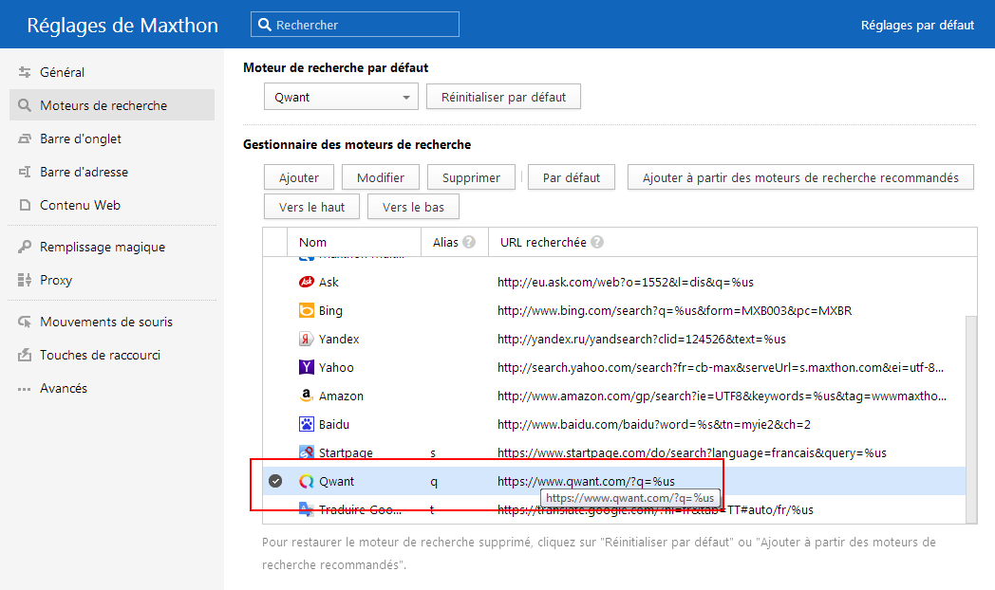
Task: Click the Remplissage magique key icon
Action: [25, 247]
